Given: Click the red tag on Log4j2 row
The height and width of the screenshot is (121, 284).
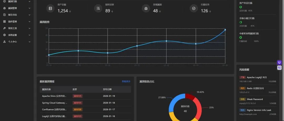Looking at the screenshot, I should tap(78, 116).
